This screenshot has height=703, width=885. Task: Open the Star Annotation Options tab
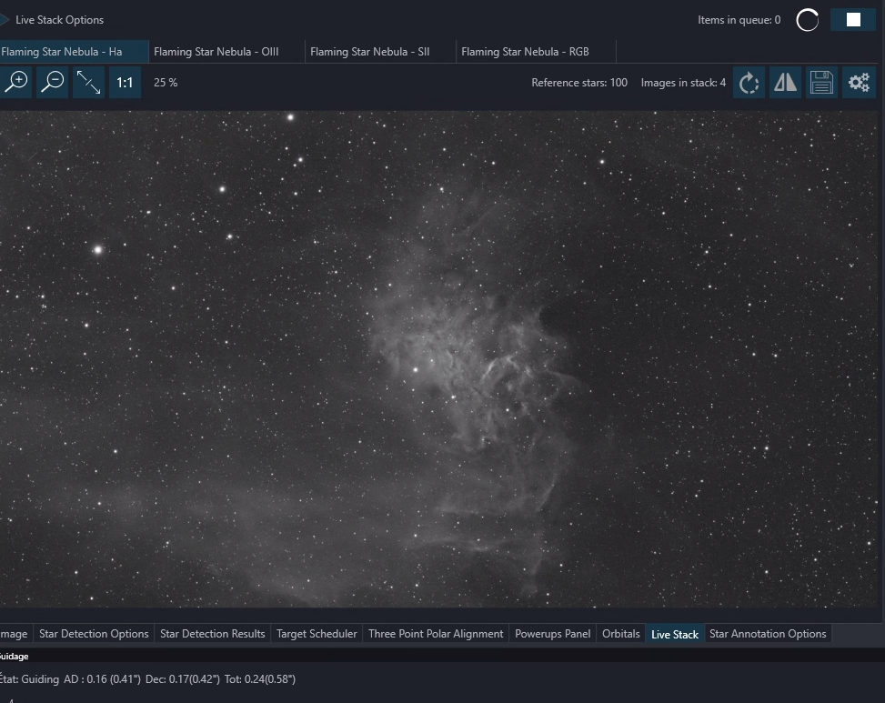tap(768, 634)
